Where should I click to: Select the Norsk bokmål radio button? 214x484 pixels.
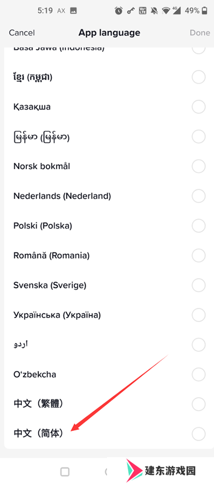point(198,167)
